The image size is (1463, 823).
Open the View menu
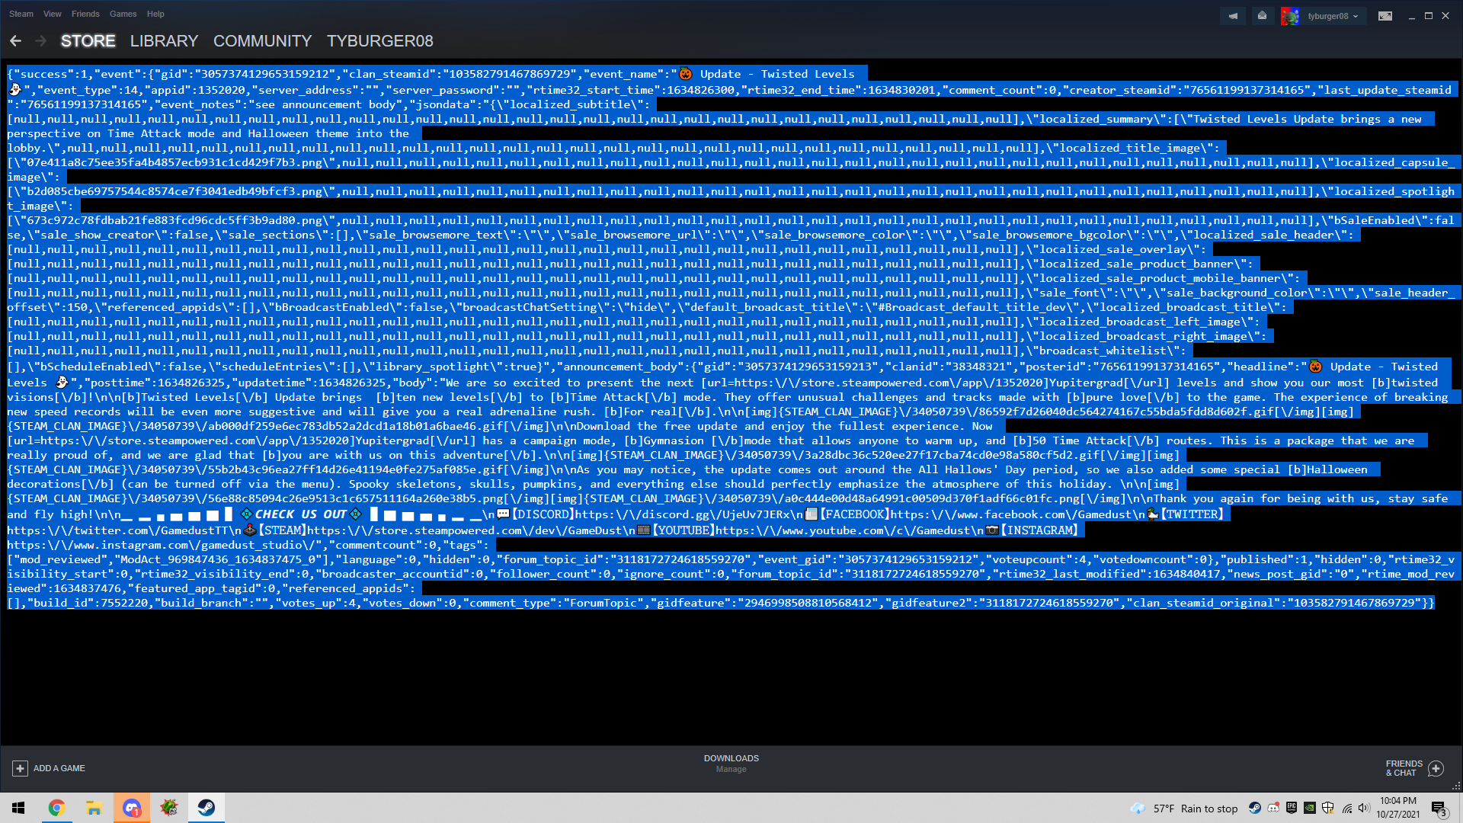tap(53, 14)
